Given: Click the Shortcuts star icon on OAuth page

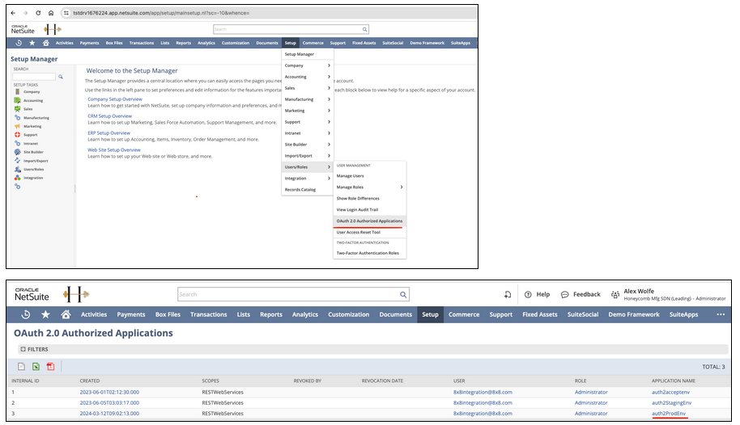Looking at the screenshot, I should [45, 314].
